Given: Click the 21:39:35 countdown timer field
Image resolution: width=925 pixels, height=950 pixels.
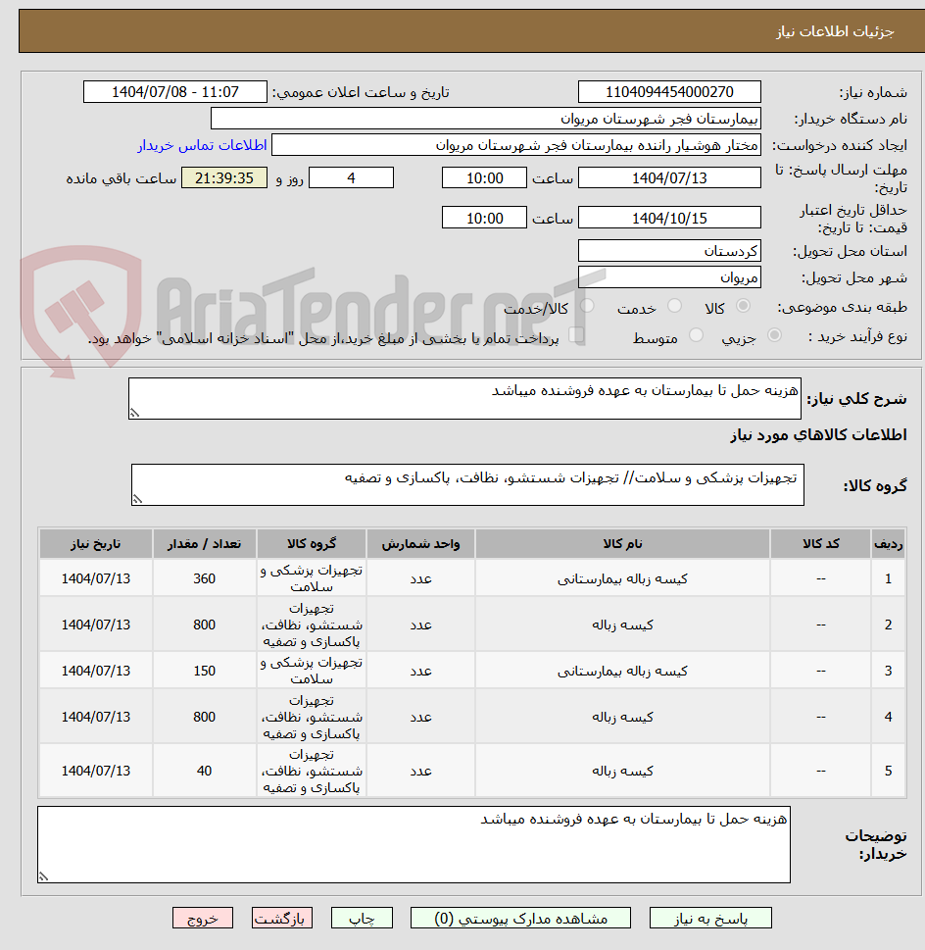Looking at the screenshot, I should point(223,177).
